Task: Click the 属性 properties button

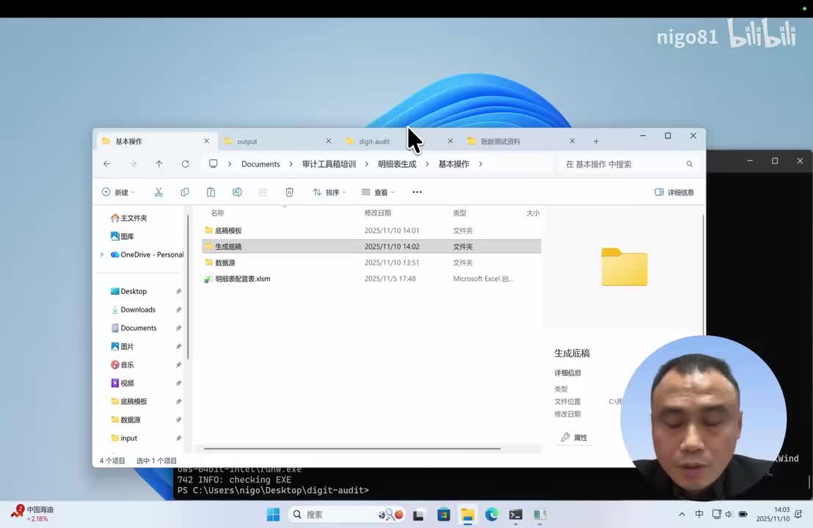Action: pyautogui.click(x=574, y=437)
